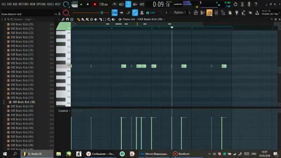Toggle the metronome
The image size is (281, 158).
(115, 4)
